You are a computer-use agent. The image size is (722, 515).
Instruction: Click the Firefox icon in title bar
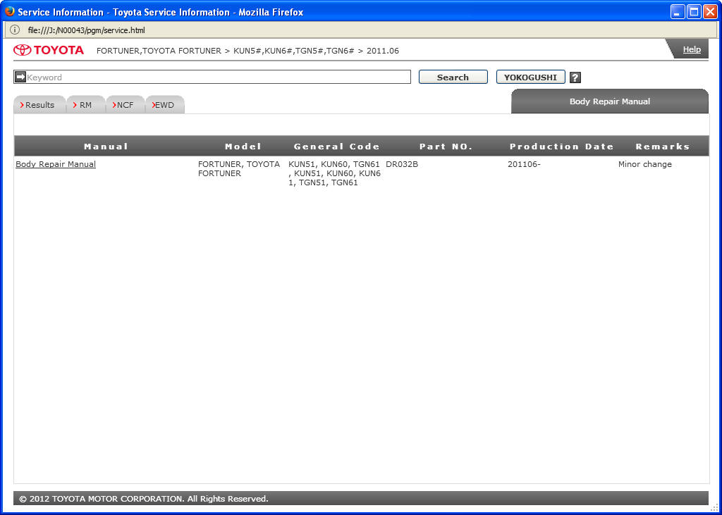pos(10,11)
